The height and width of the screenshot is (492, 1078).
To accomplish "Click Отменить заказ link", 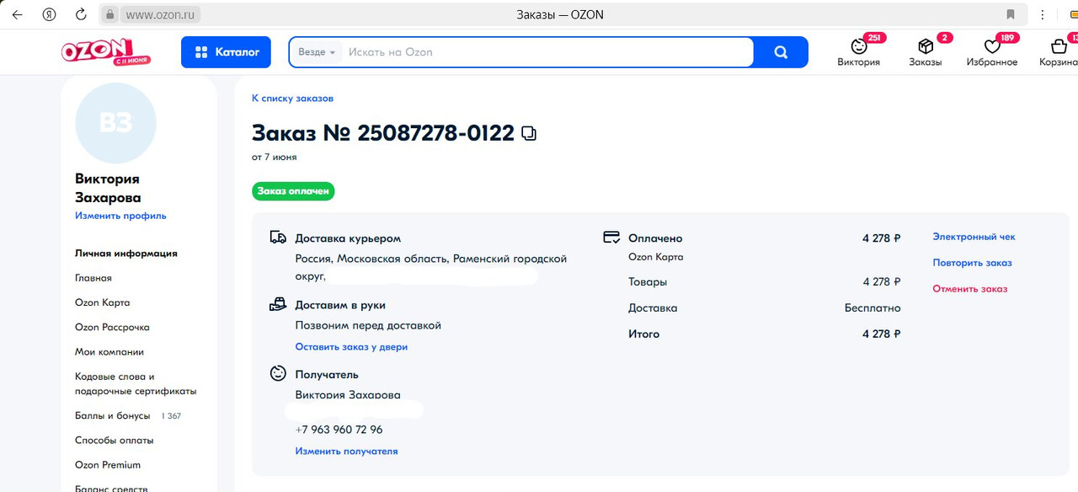I will pyautogui.click(x=969, y=289).
